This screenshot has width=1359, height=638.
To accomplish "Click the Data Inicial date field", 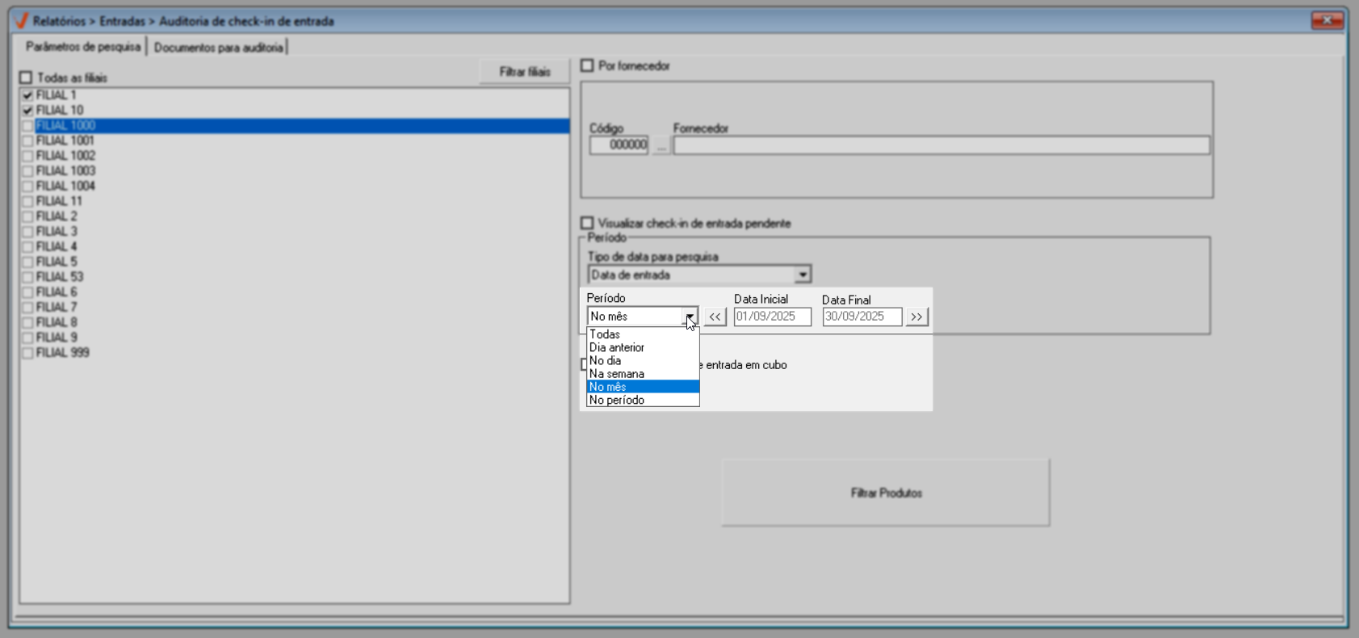I will coord(772,317).
